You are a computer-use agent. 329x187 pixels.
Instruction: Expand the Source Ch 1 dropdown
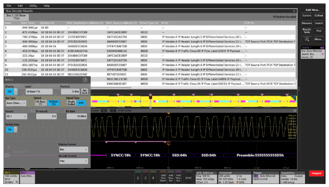16,116
